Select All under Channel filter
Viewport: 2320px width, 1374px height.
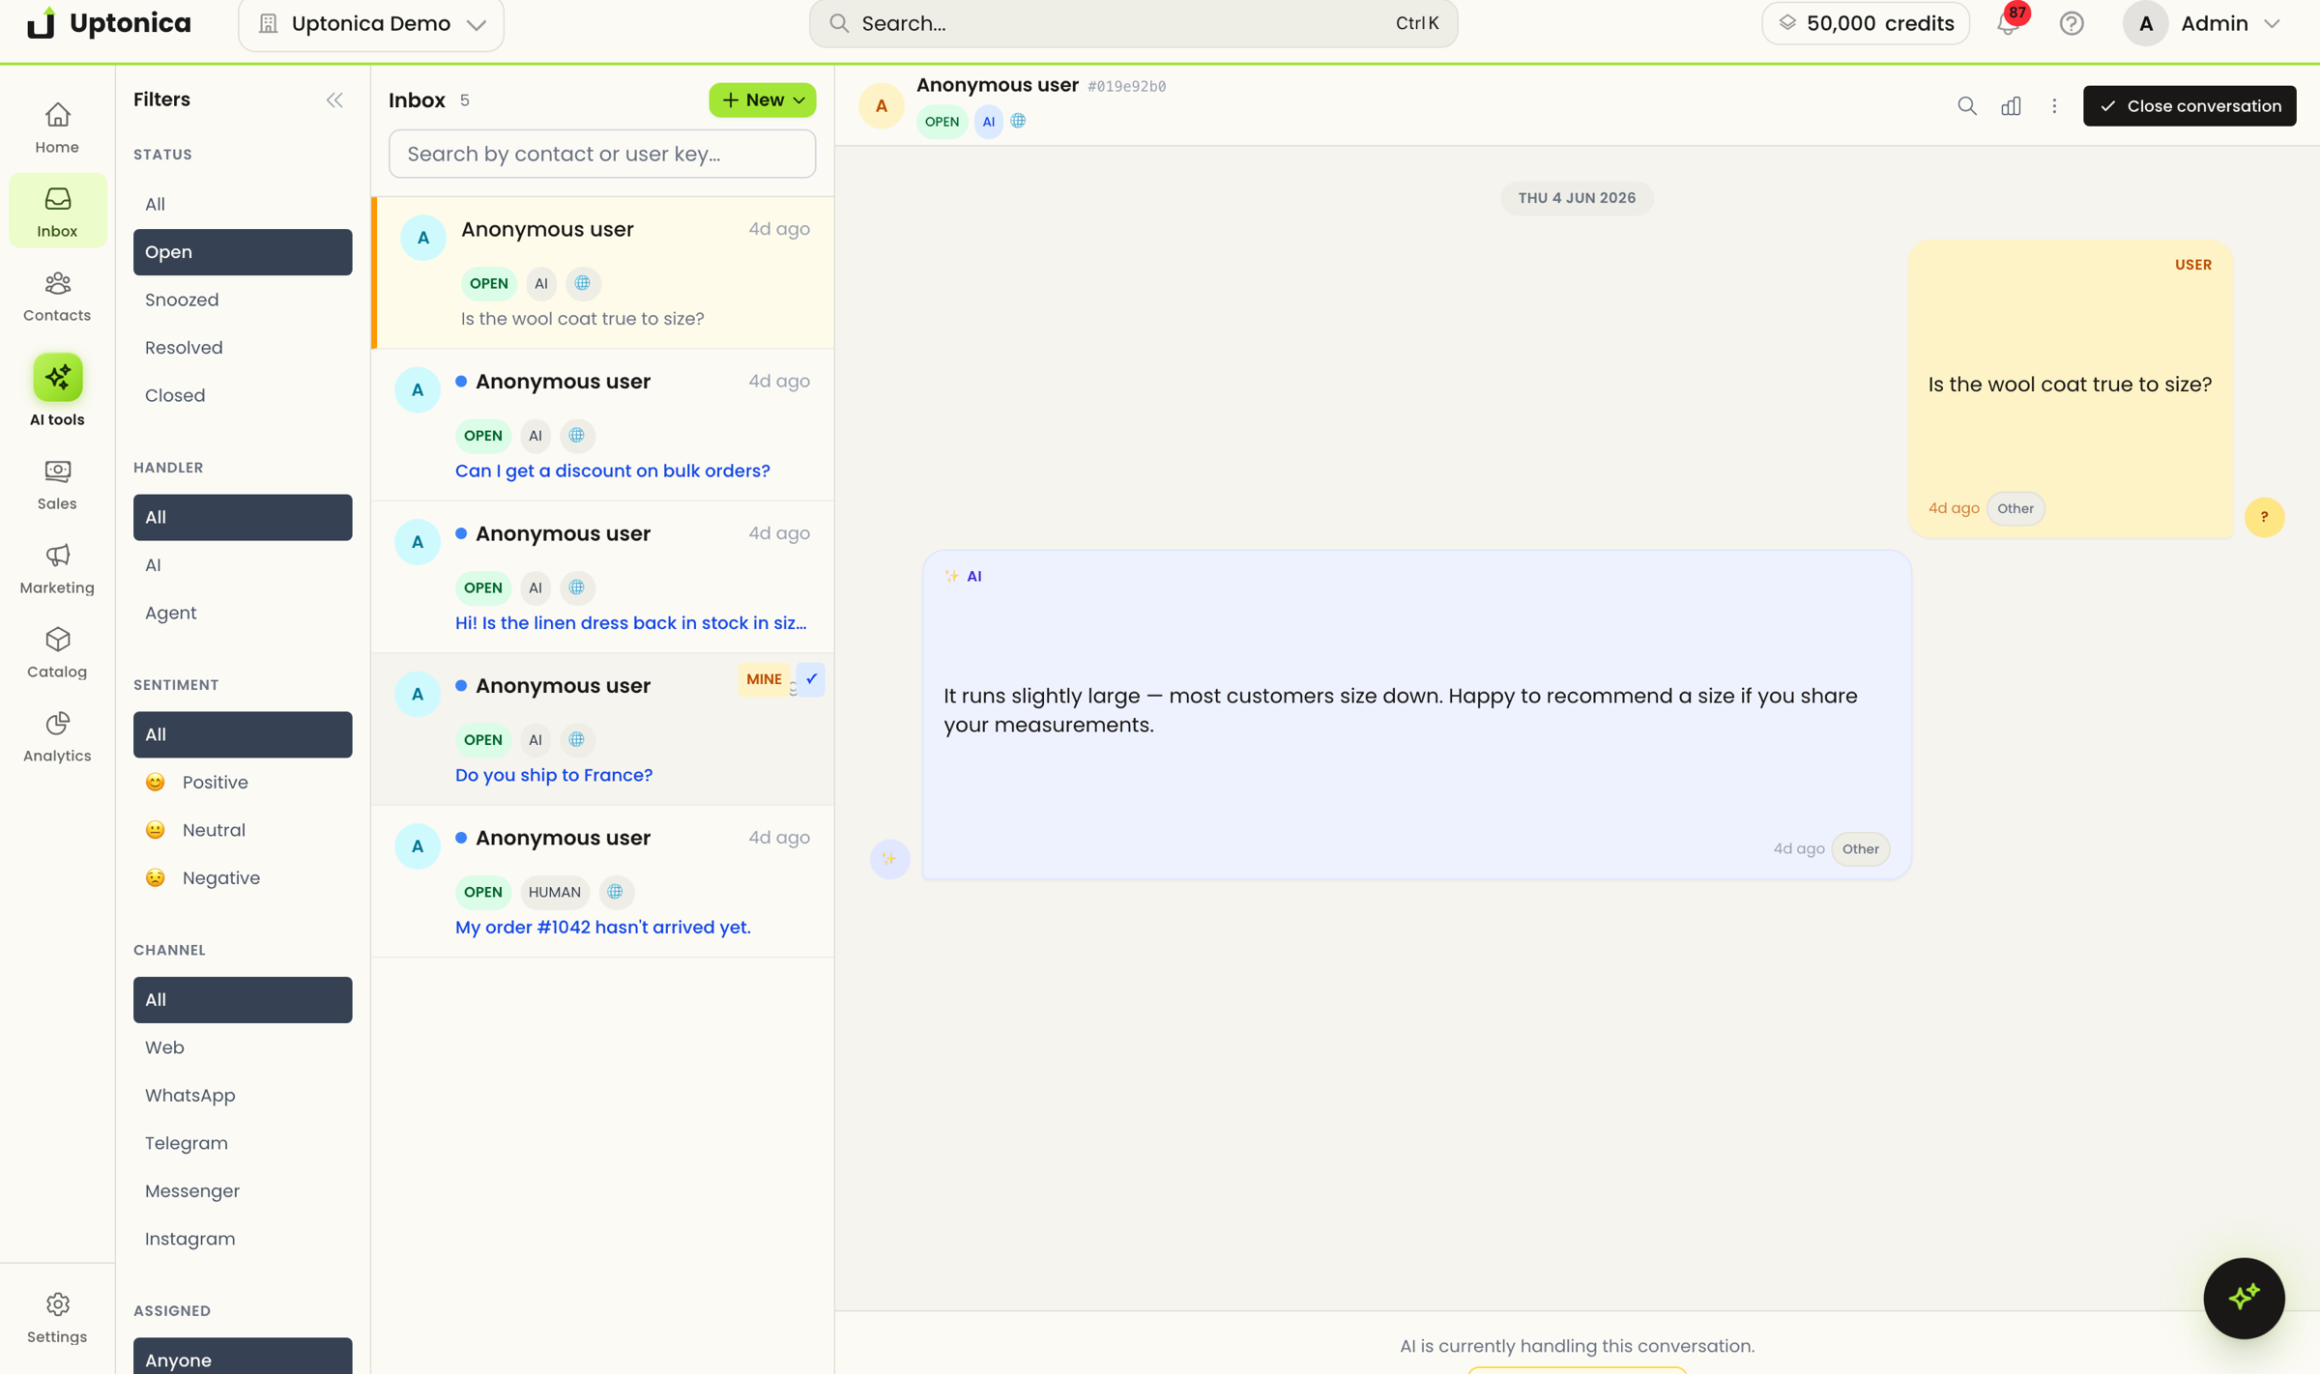243,999
